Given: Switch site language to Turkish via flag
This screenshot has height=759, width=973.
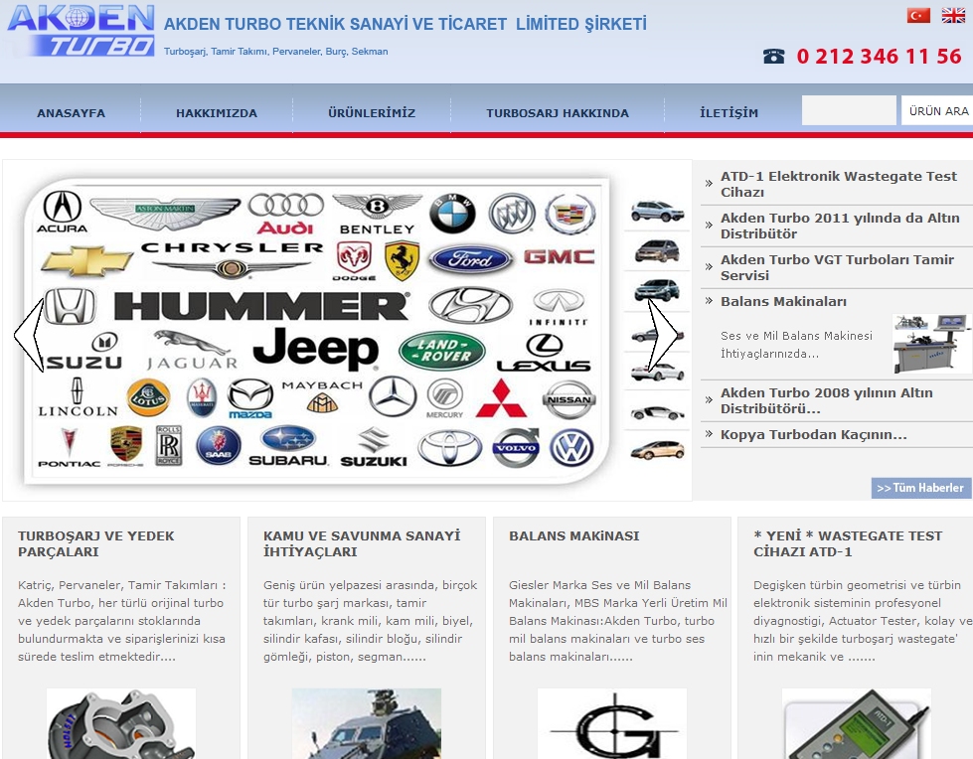Looking at the screenshot, I should click(x=918, y=15).
